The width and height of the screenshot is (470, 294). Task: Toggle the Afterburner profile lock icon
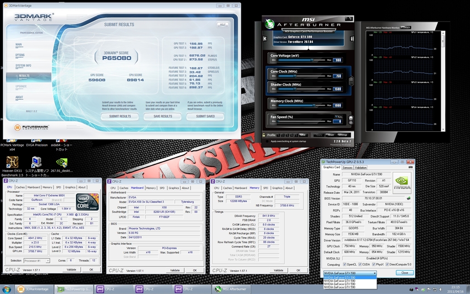(x=264, y=135)
